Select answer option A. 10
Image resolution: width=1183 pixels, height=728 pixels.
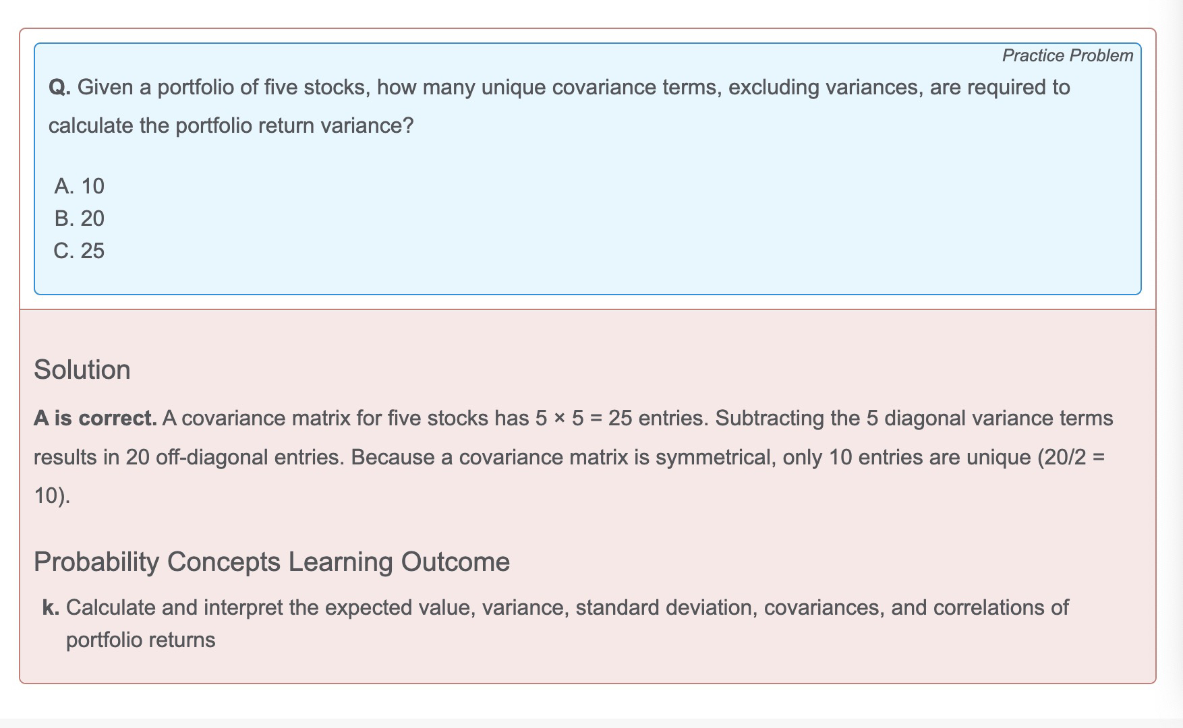point(80,186)
